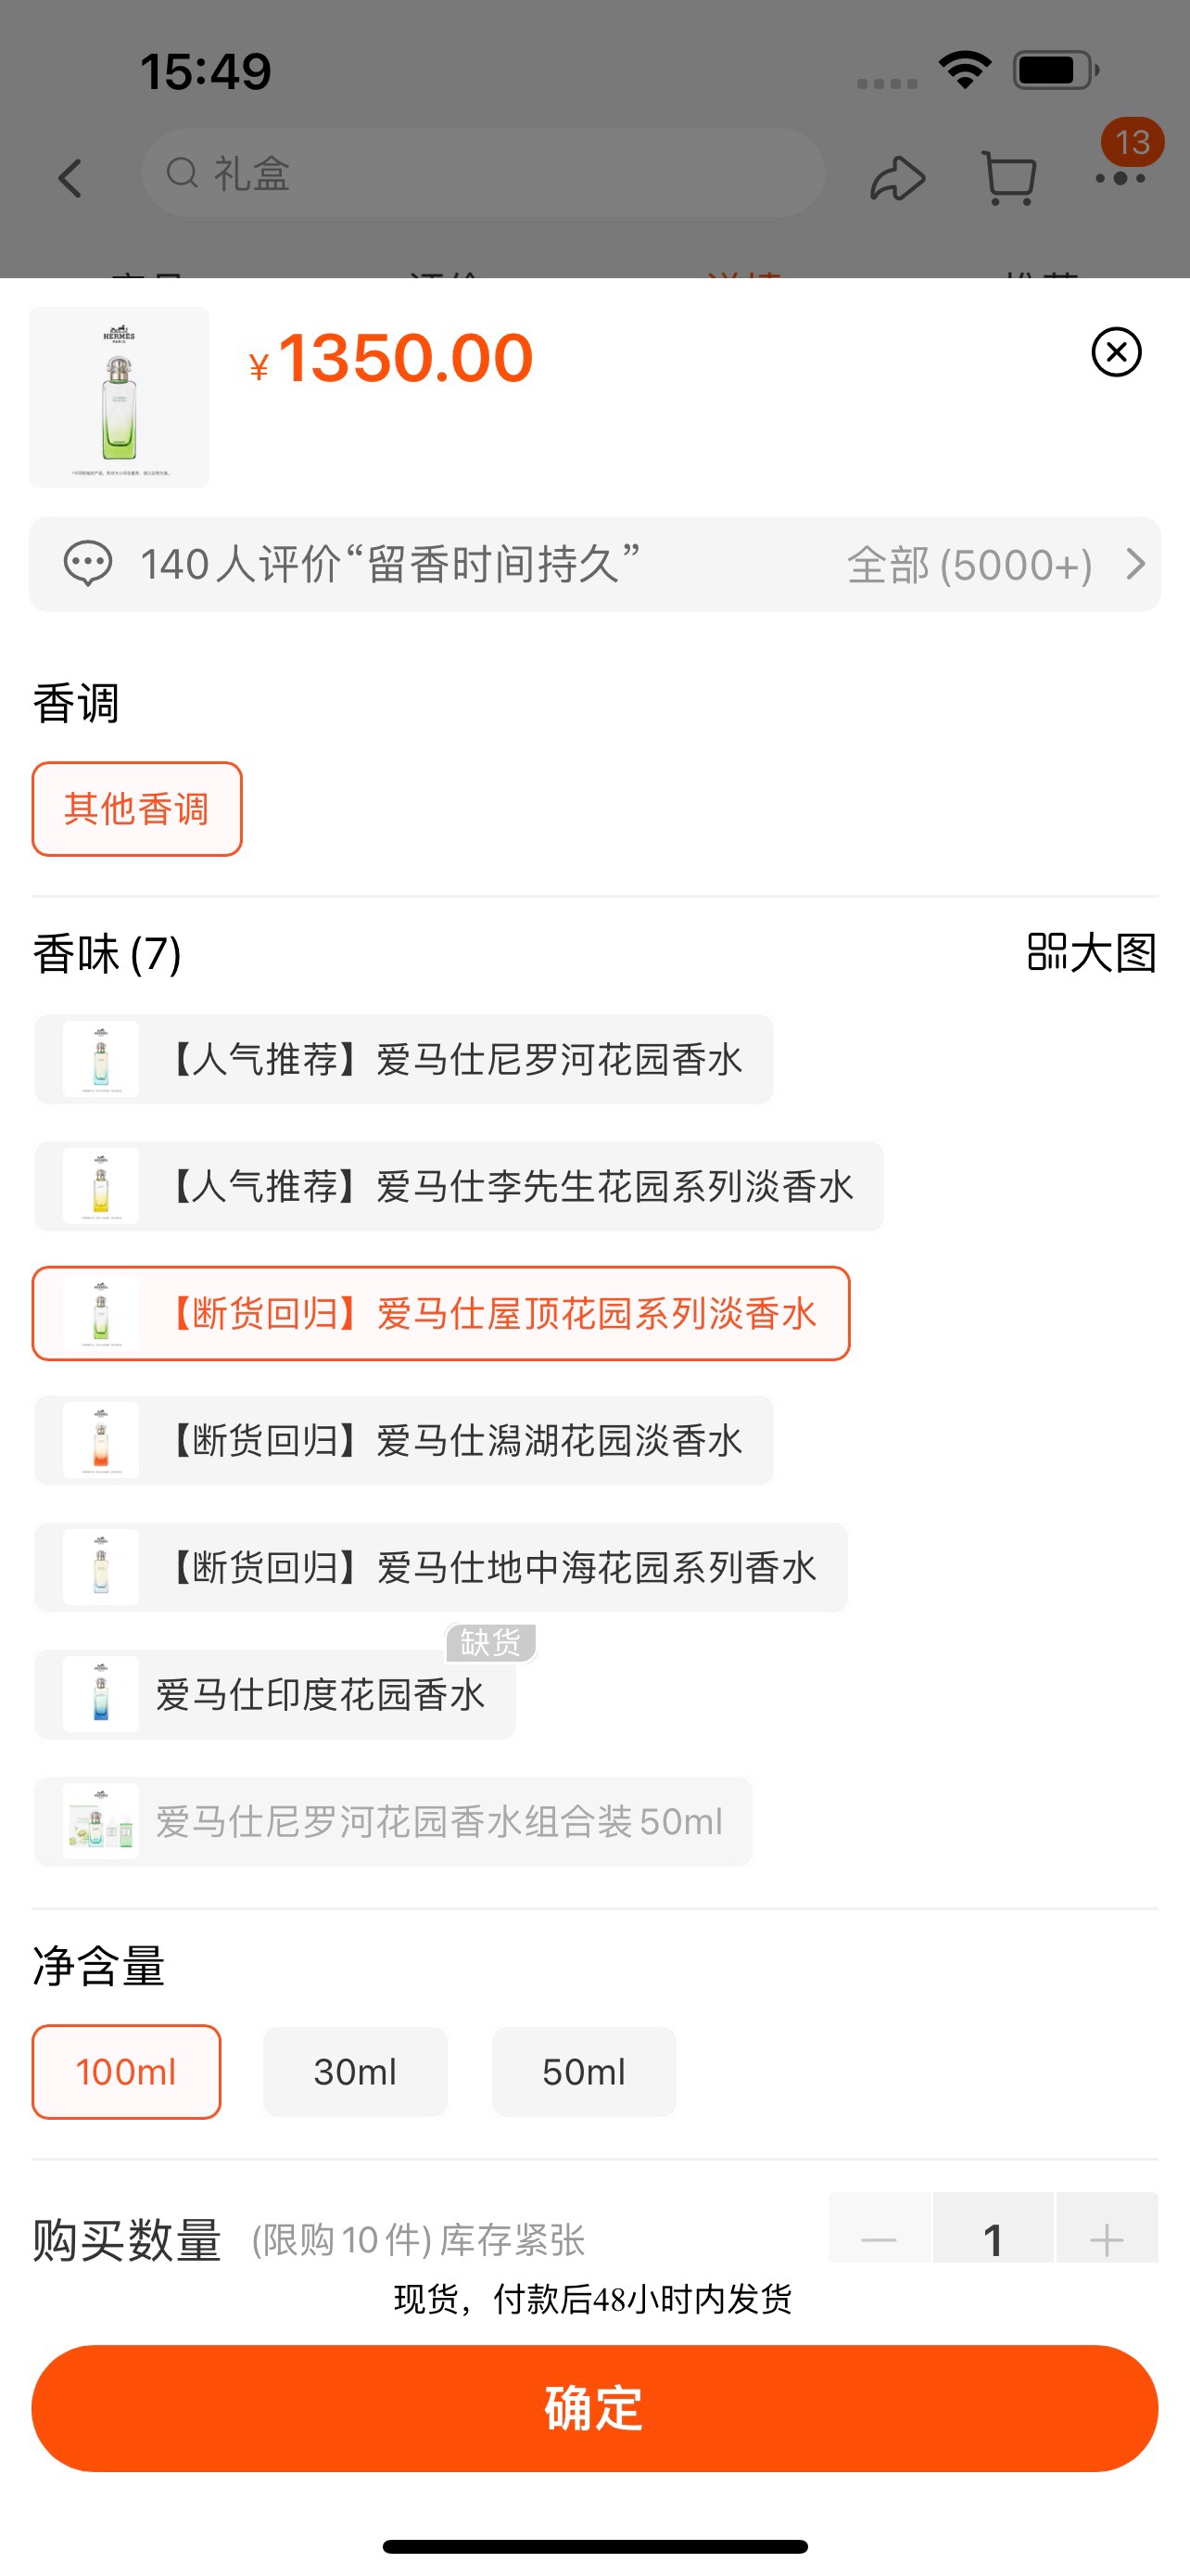The width and height of the screenshot is (1190, 2576).
Task: Tap the review speech bubble icon
Action: coord(88,564)
